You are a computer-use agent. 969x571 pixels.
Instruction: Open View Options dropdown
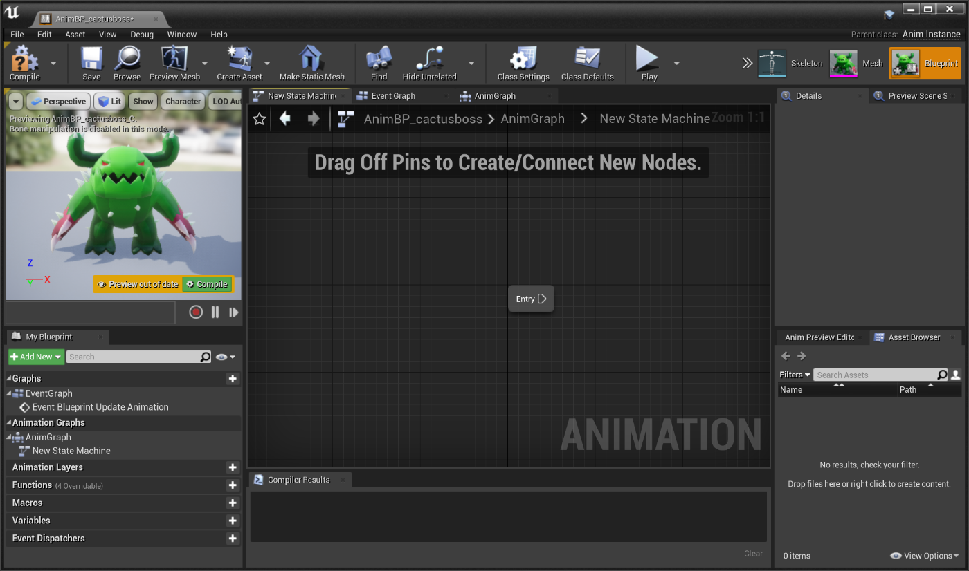925,556
